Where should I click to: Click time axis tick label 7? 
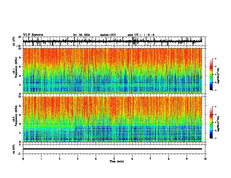[x=150, y=159]
